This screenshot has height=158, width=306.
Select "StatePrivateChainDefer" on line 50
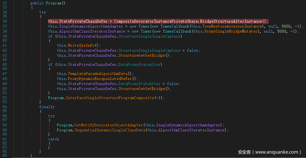point(92,89)
